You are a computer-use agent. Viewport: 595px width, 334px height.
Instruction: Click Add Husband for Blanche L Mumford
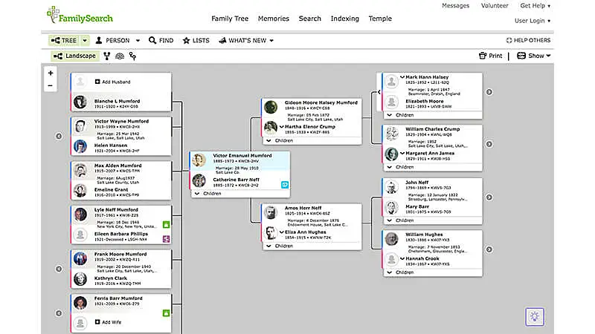point(113,82)
